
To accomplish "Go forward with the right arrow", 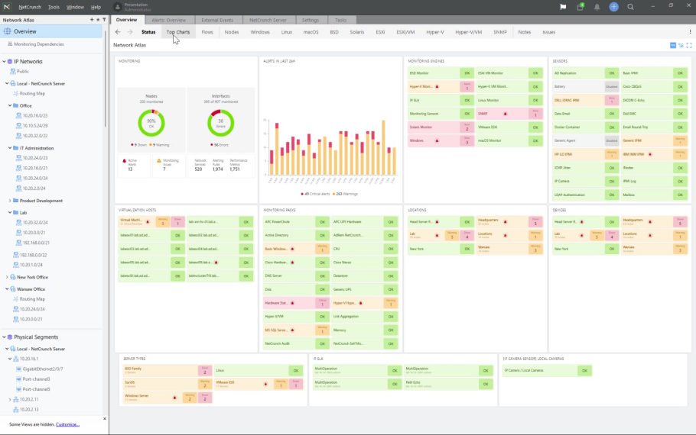I will coord(130,32).
